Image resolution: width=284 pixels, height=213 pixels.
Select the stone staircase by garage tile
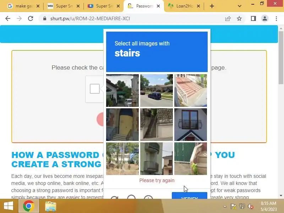point(157,125)
